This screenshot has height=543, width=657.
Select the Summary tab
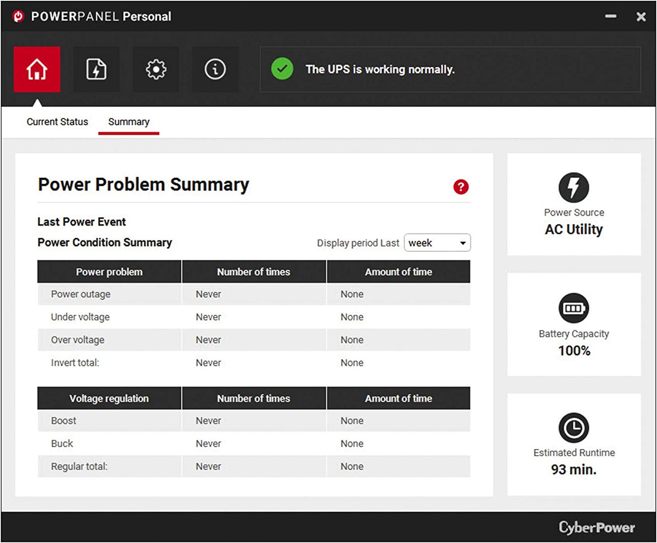[129, 122]
